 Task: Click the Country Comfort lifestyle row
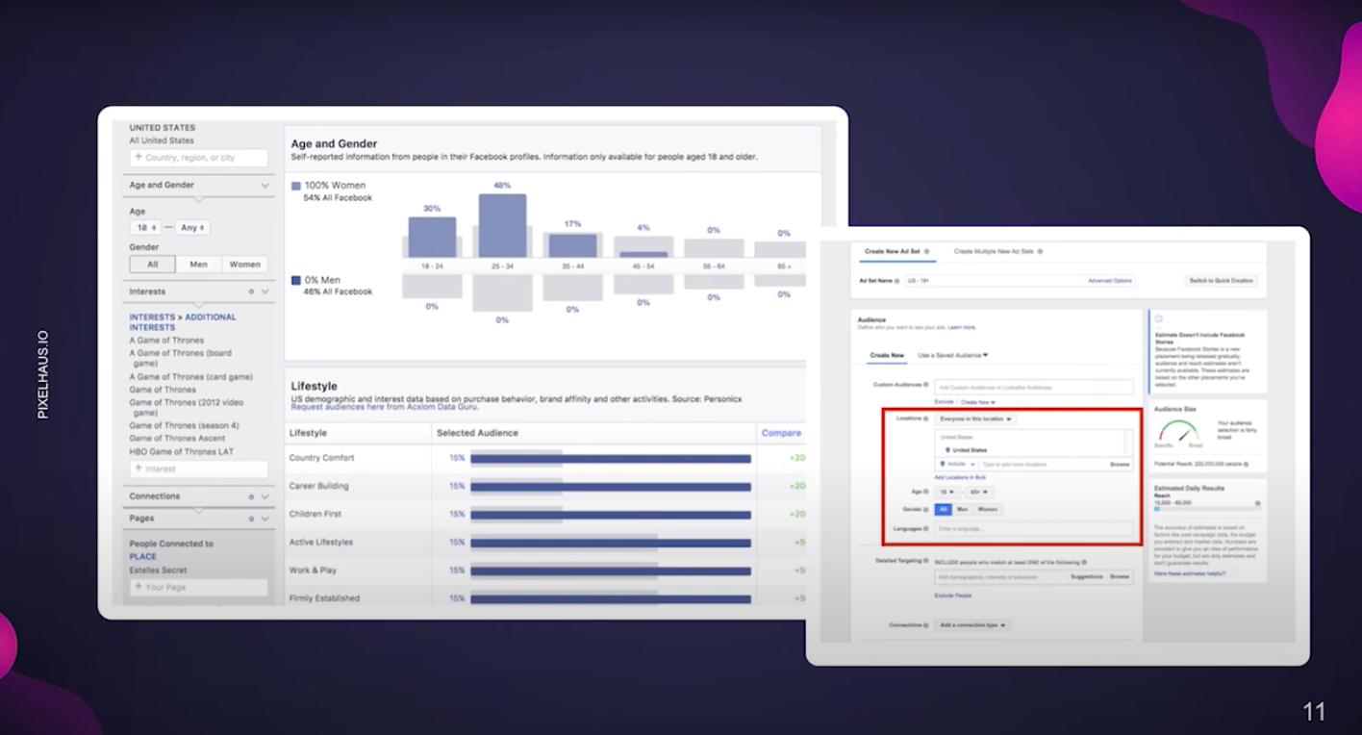(x=547, y=458)
